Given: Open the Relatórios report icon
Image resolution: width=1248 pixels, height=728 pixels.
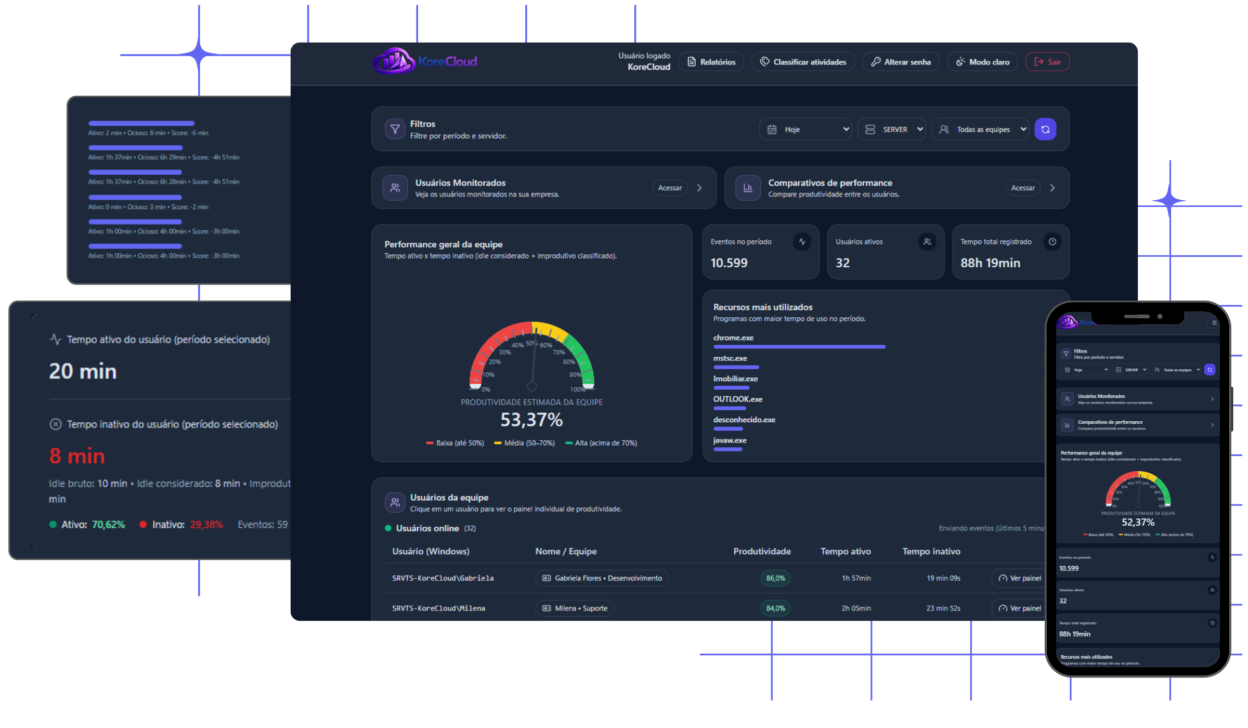Looking at the screenshot, I should click(x=691, y=61).
